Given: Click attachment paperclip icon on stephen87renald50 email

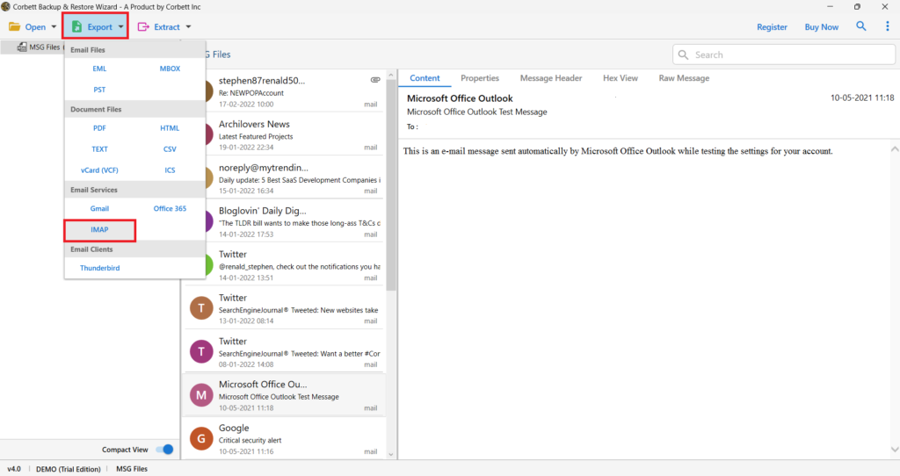Looking at the screenshot, I should click(374, 80).
